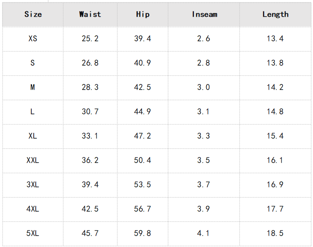Select hip value 44.9 for L
Viewport: 313px width, 247px height.
[x=143, y=112]
